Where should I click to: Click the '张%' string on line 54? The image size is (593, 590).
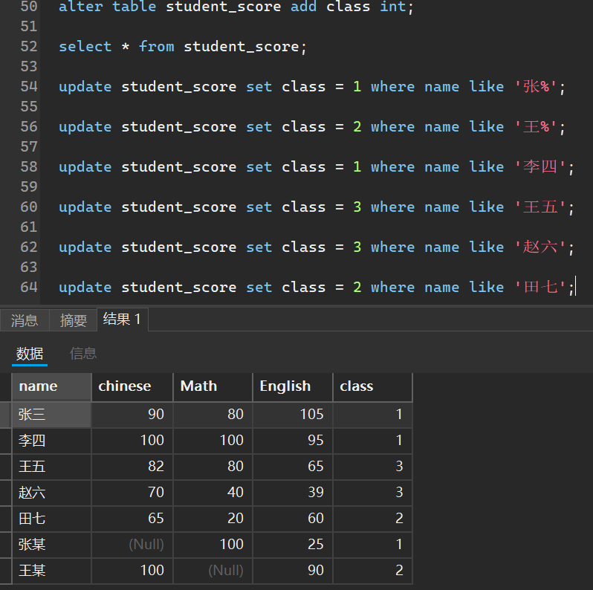point(537,87)
